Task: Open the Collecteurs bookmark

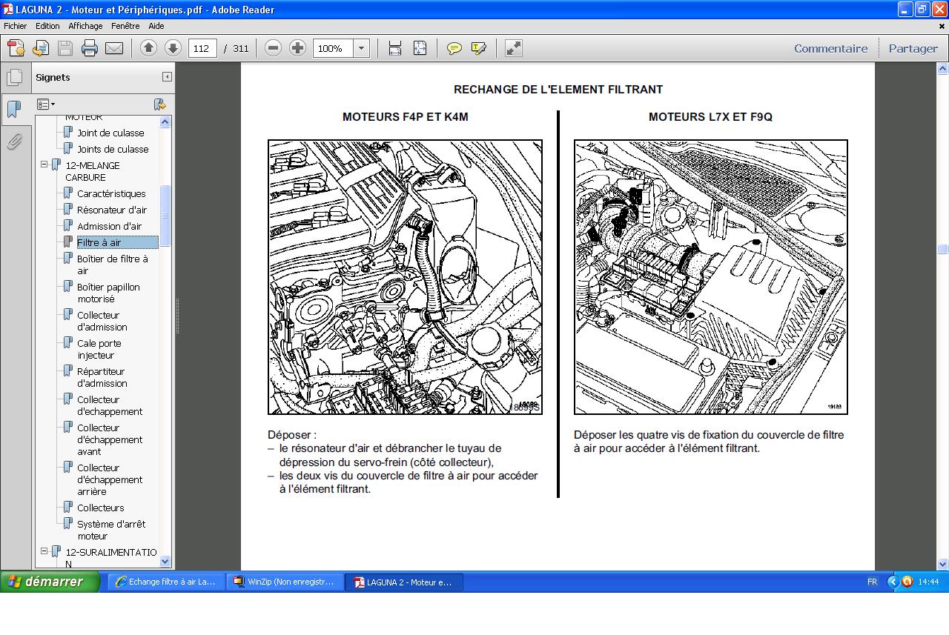Action: tap(100, 508)
